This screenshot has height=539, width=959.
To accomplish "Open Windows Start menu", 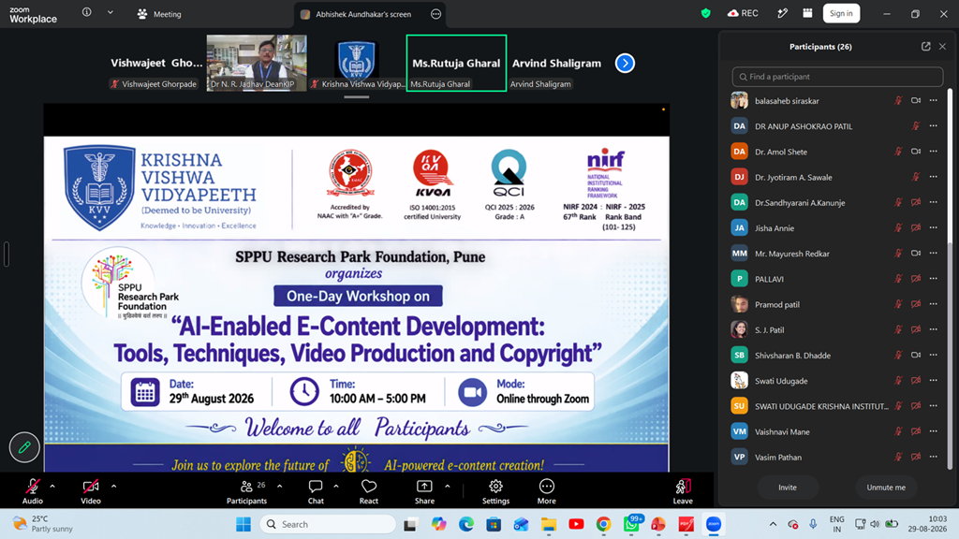I will [243, 524].
